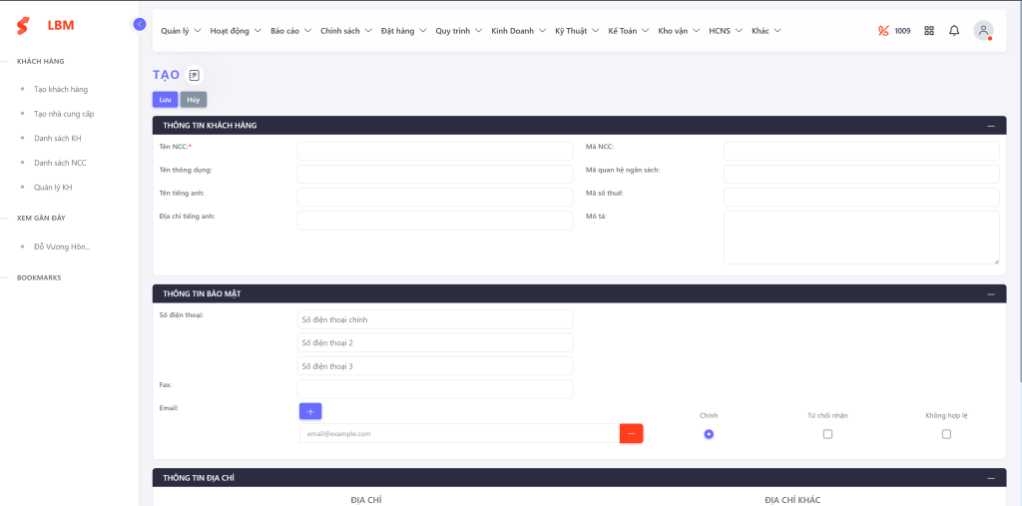Remove the email row with the red minus button

pos(631,434)
